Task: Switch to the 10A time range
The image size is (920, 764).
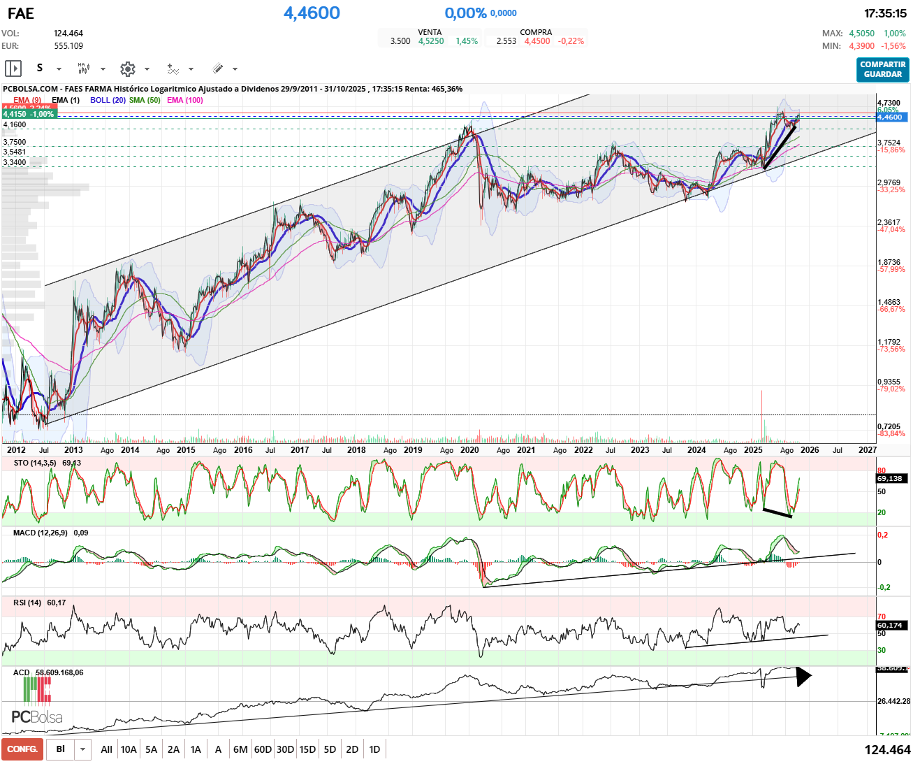Action: click(x=129, y=749)
